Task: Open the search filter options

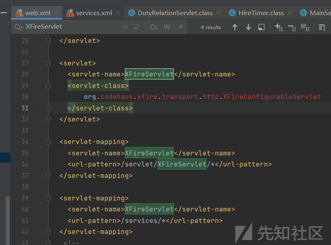Action: tap(322, 27)
